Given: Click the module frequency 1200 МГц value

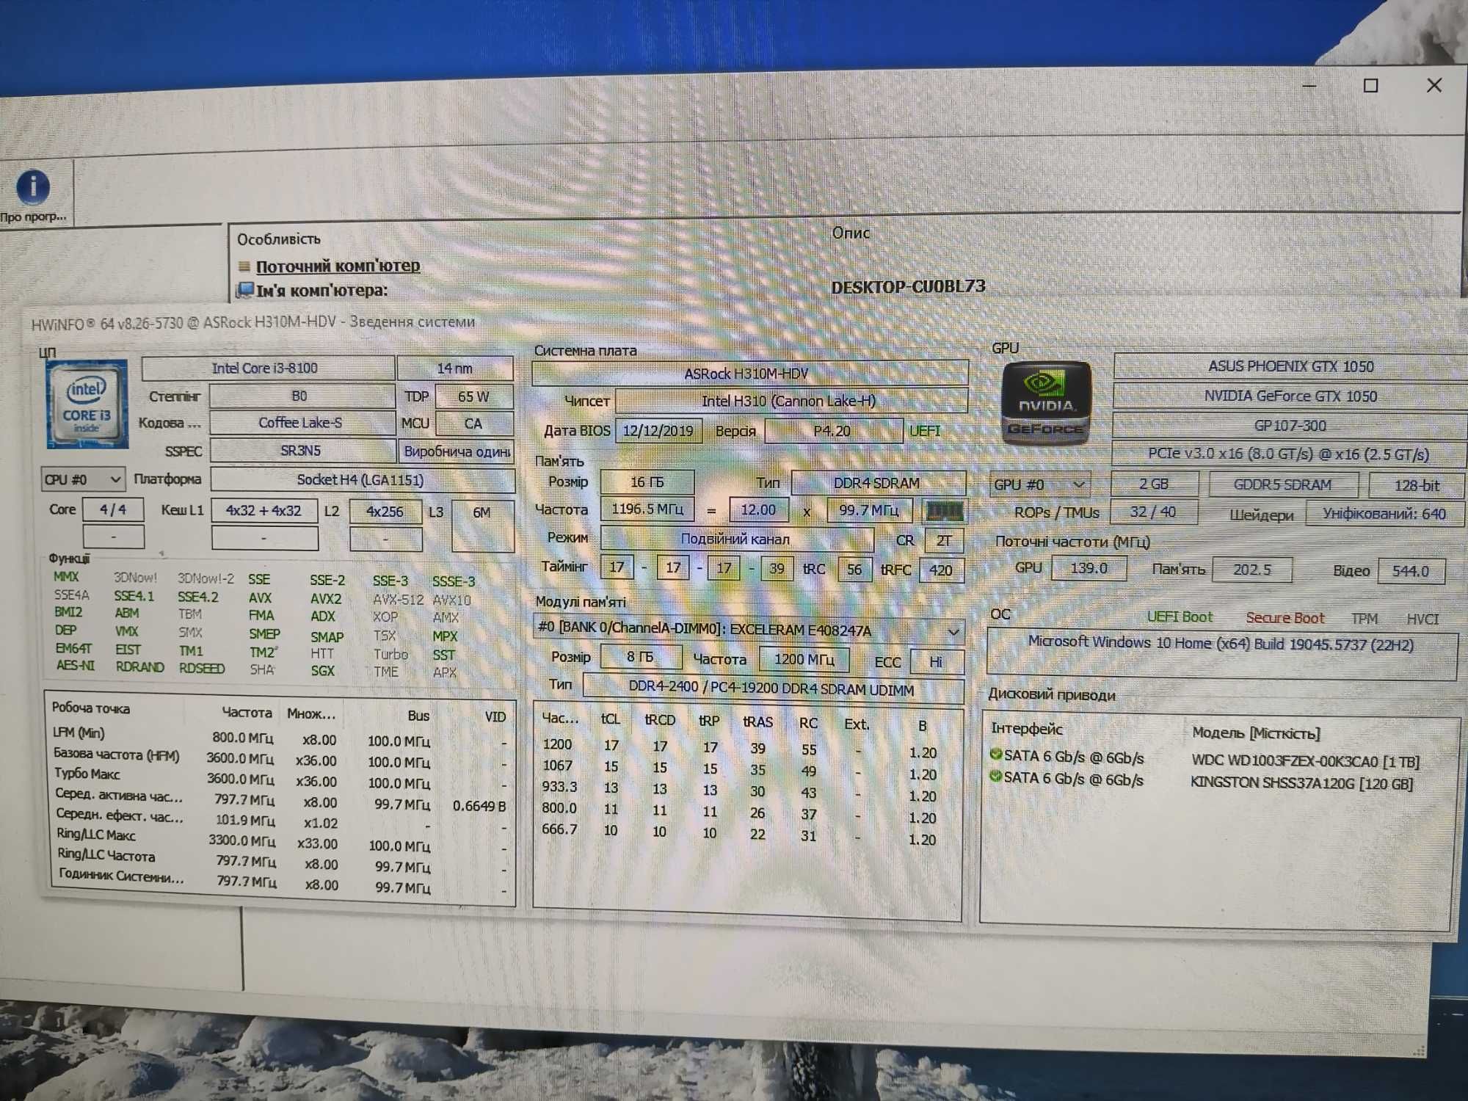Looking at the screenshot, I should 804,659.
